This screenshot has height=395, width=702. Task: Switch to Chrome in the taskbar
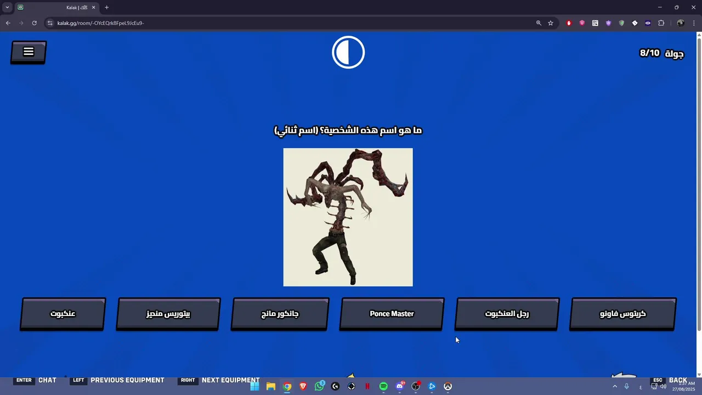287,386
